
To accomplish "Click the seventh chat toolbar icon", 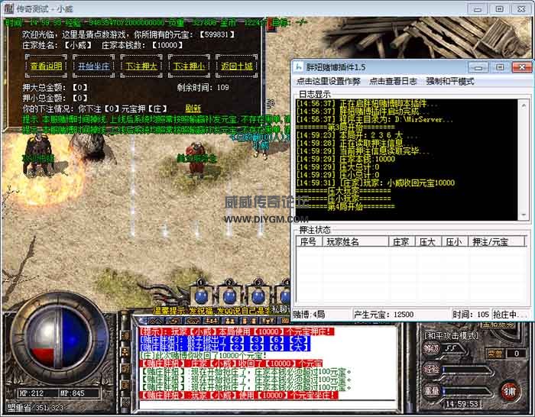I will (x=267, y=321).
